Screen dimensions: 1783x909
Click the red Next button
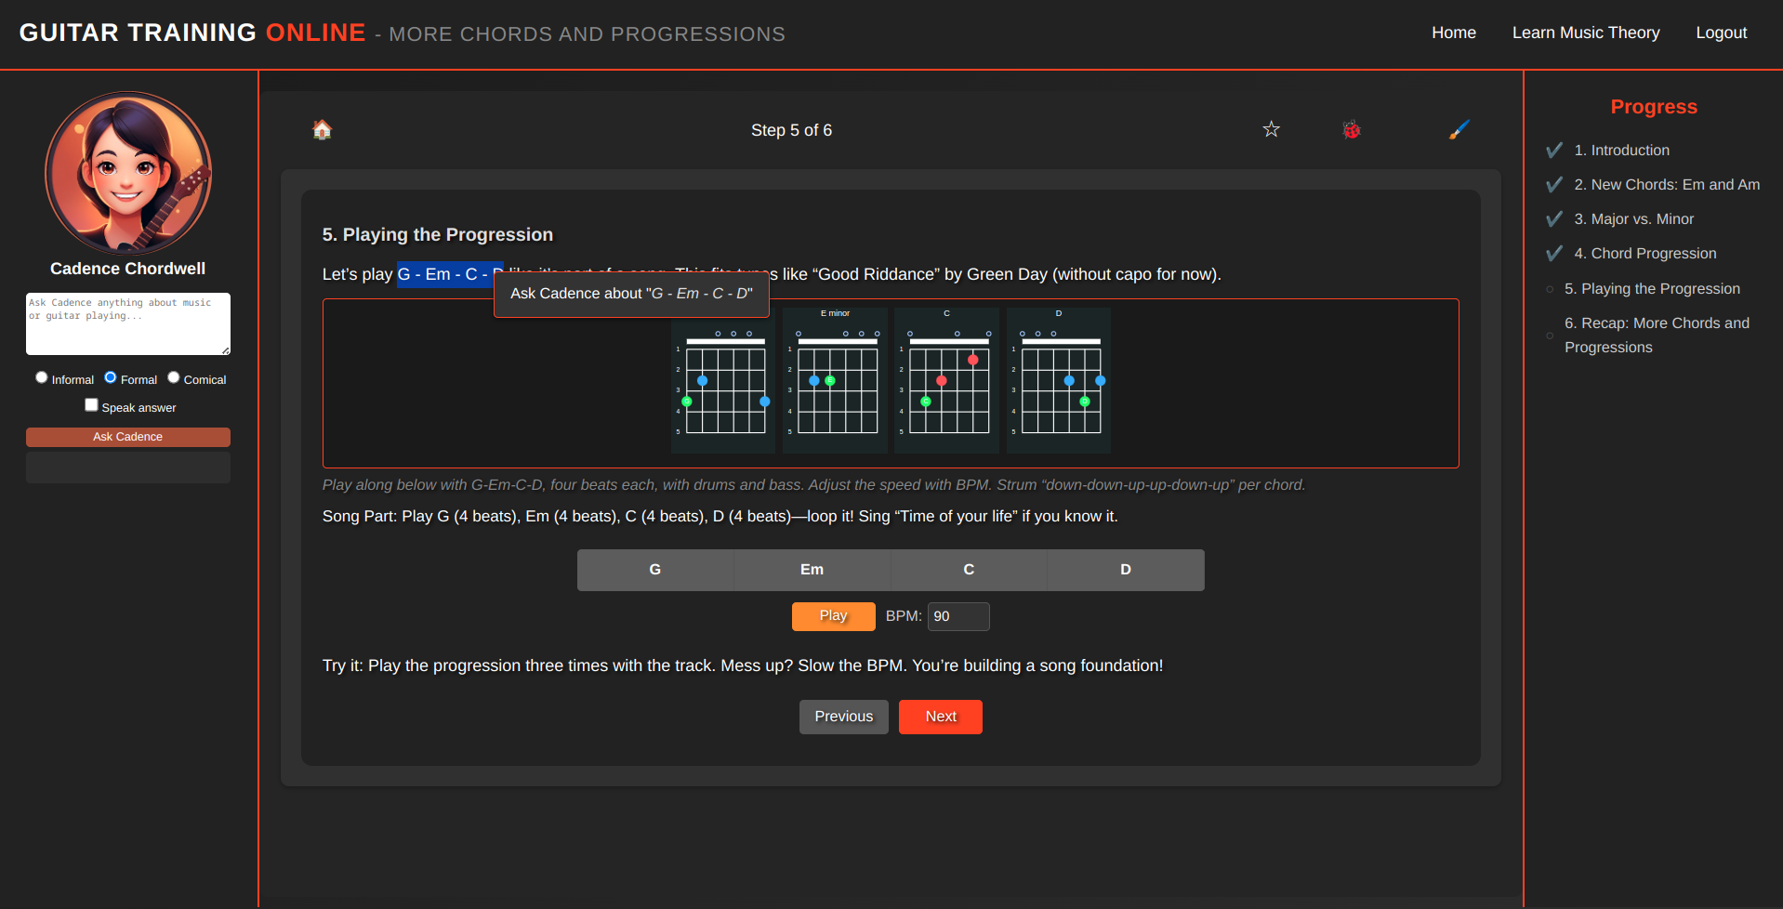click(x=940, y=717)
